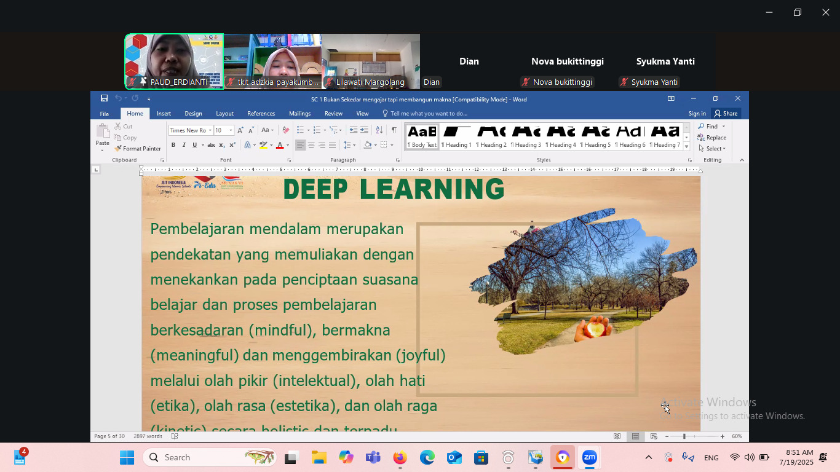
Task: Click the Increase Font Size icon
Action: (240, 130)
